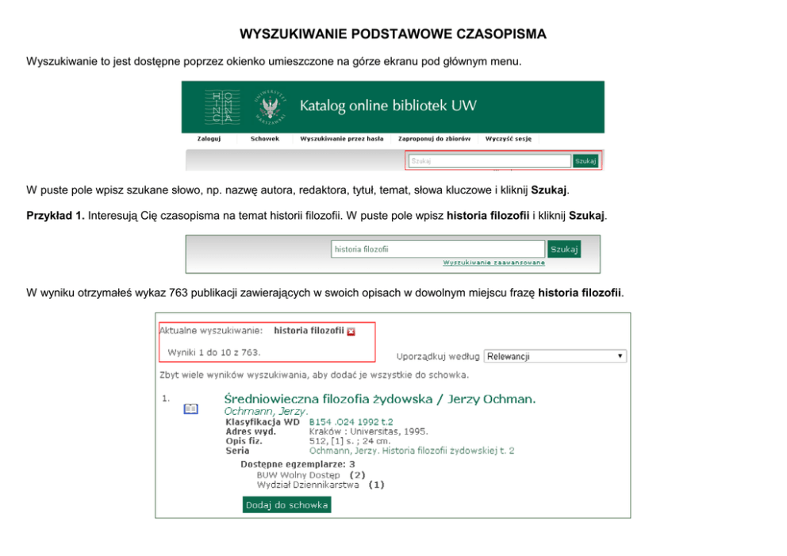Click the book icon beside result 1
787x556 pixels.
pyautogui.click(x=190, y=409)
